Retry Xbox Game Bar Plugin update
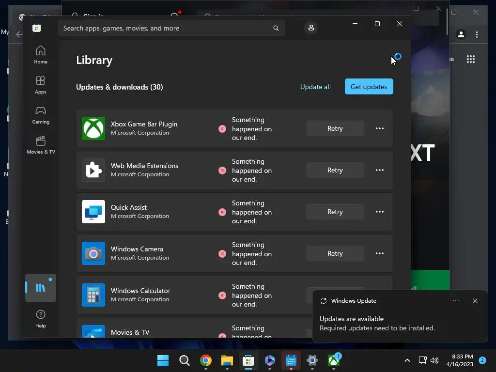The height and width of the screenshot is (372, 496). (x=335, y=128)
